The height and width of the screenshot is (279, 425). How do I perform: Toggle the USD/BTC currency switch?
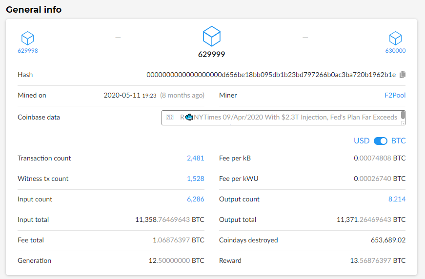pos(380,141)
